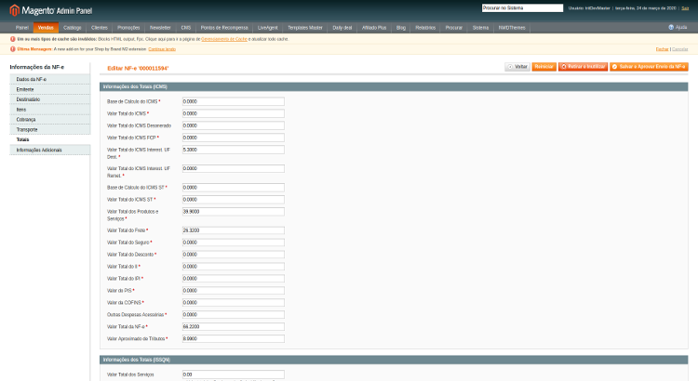Switch to the Dados da NF-e tab
This screenshot has width=698, height=381.
point(50,79)
